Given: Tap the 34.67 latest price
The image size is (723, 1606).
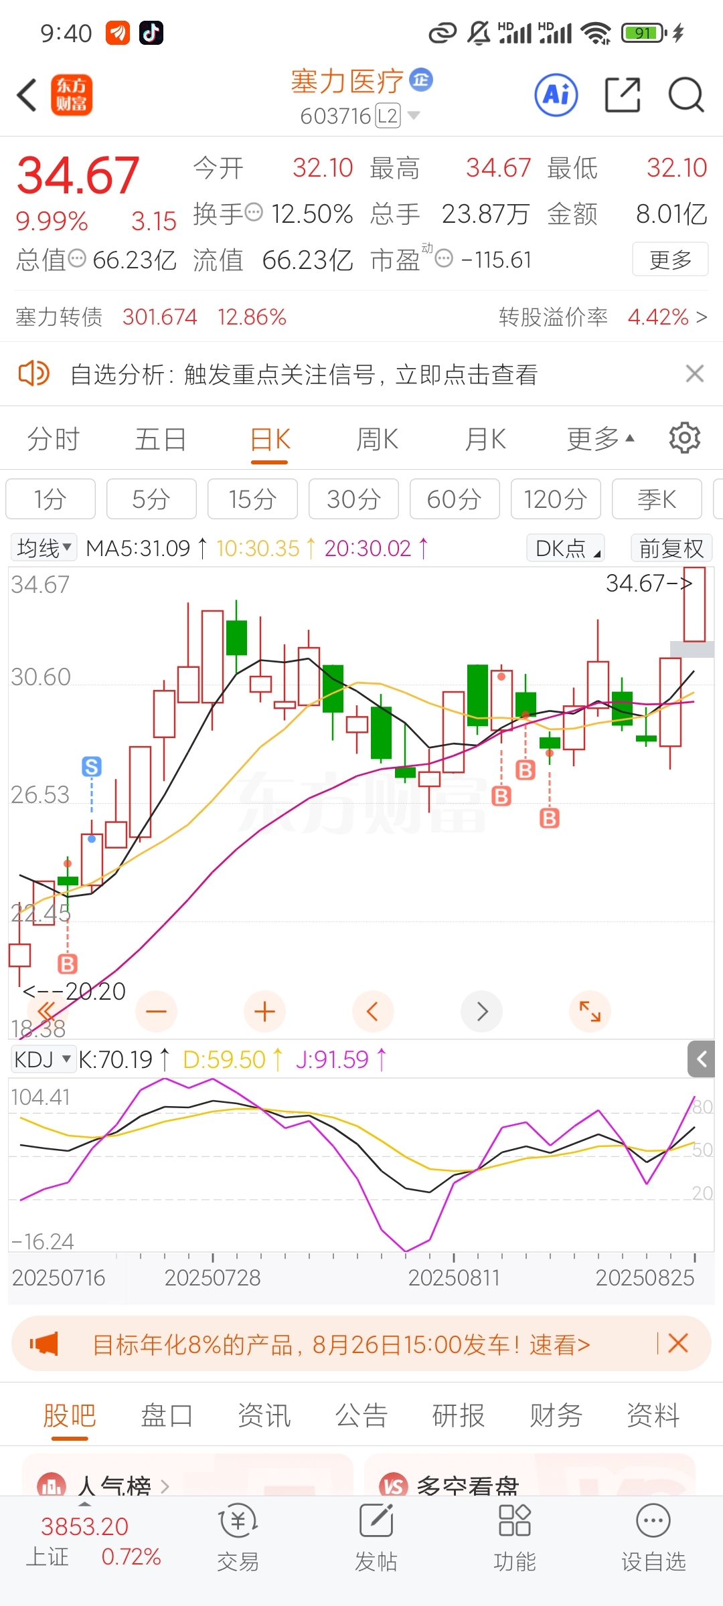Looking at the screenshot, I should [x=78, y=176].
